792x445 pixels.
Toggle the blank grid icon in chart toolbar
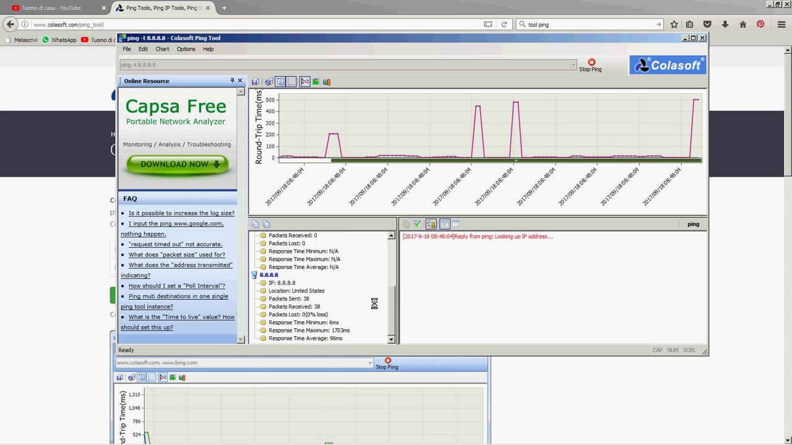click(291, 82)
